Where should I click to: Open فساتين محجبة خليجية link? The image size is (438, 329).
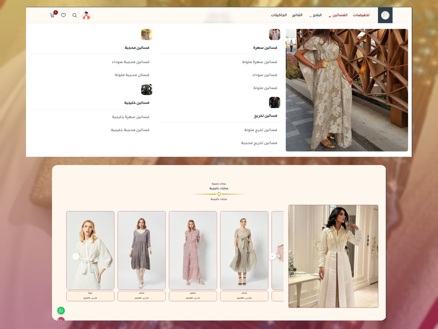(130, 130)
